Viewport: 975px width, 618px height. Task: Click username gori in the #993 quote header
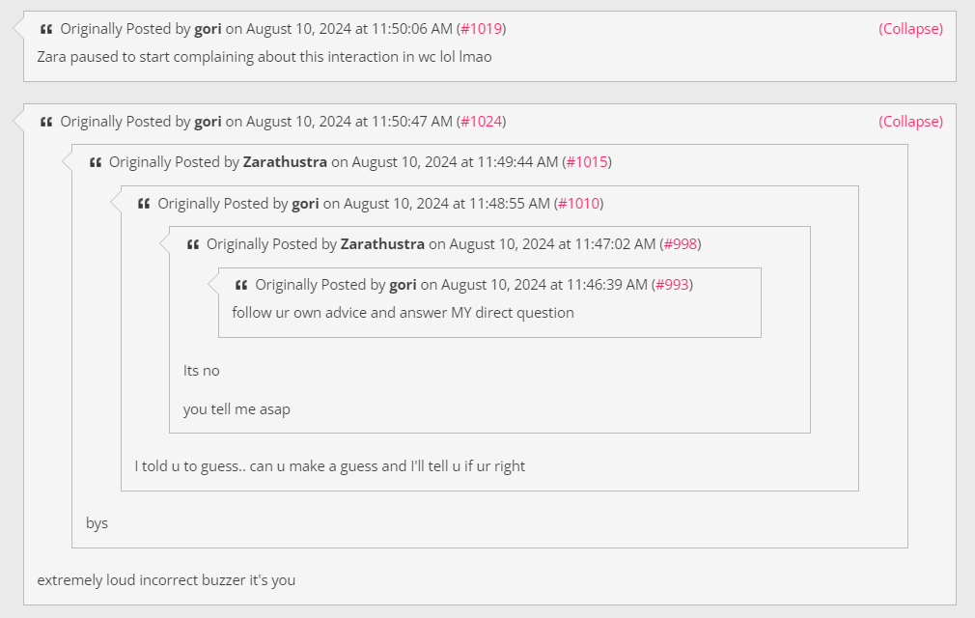[x=403, y=285]
